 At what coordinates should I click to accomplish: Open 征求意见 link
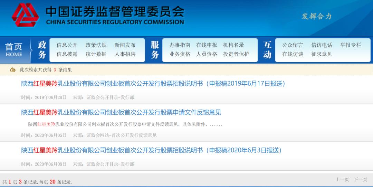pyautogui.click(x=322, y=54)
